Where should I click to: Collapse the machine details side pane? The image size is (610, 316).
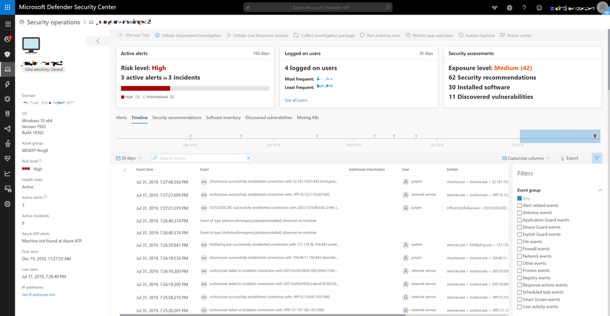pos(98,41)
